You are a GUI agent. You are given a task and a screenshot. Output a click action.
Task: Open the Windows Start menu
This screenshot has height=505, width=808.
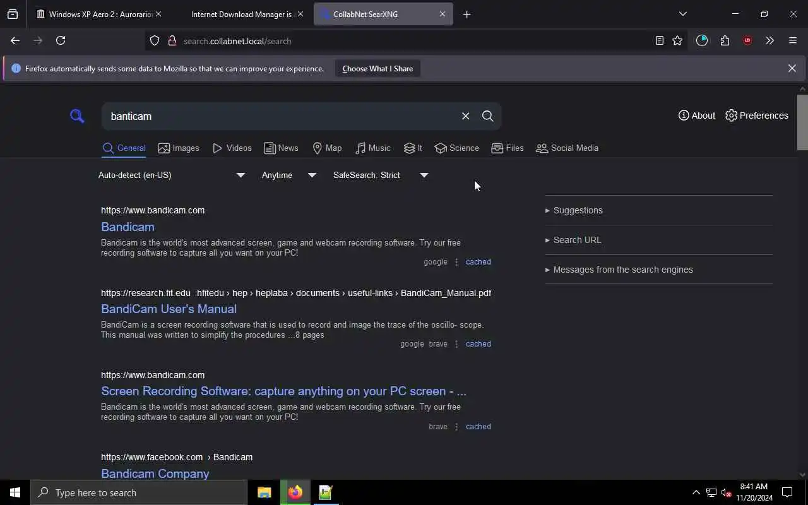15,492
